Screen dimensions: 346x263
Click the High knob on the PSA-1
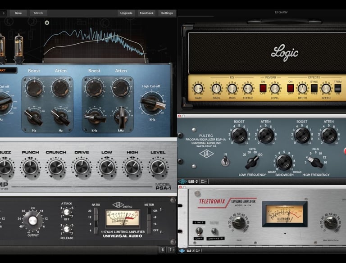click(132, 167)
